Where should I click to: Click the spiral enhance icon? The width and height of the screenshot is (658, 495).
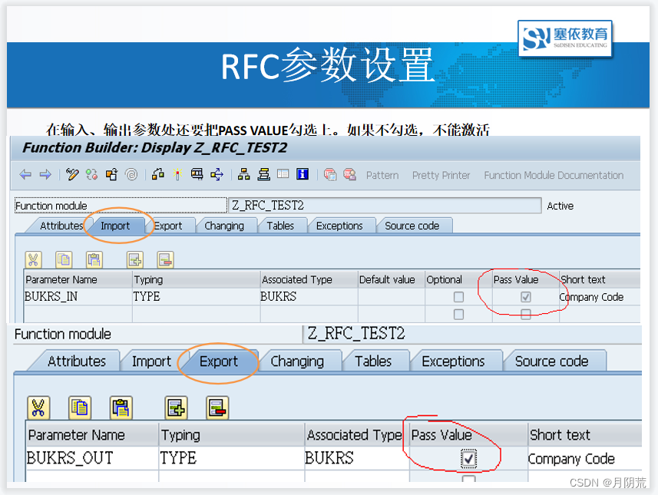pos(132,174)
